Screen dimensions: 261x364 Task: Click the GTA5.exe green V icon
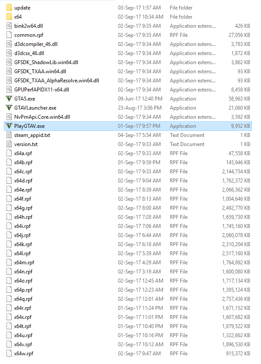tap(9, 99)
